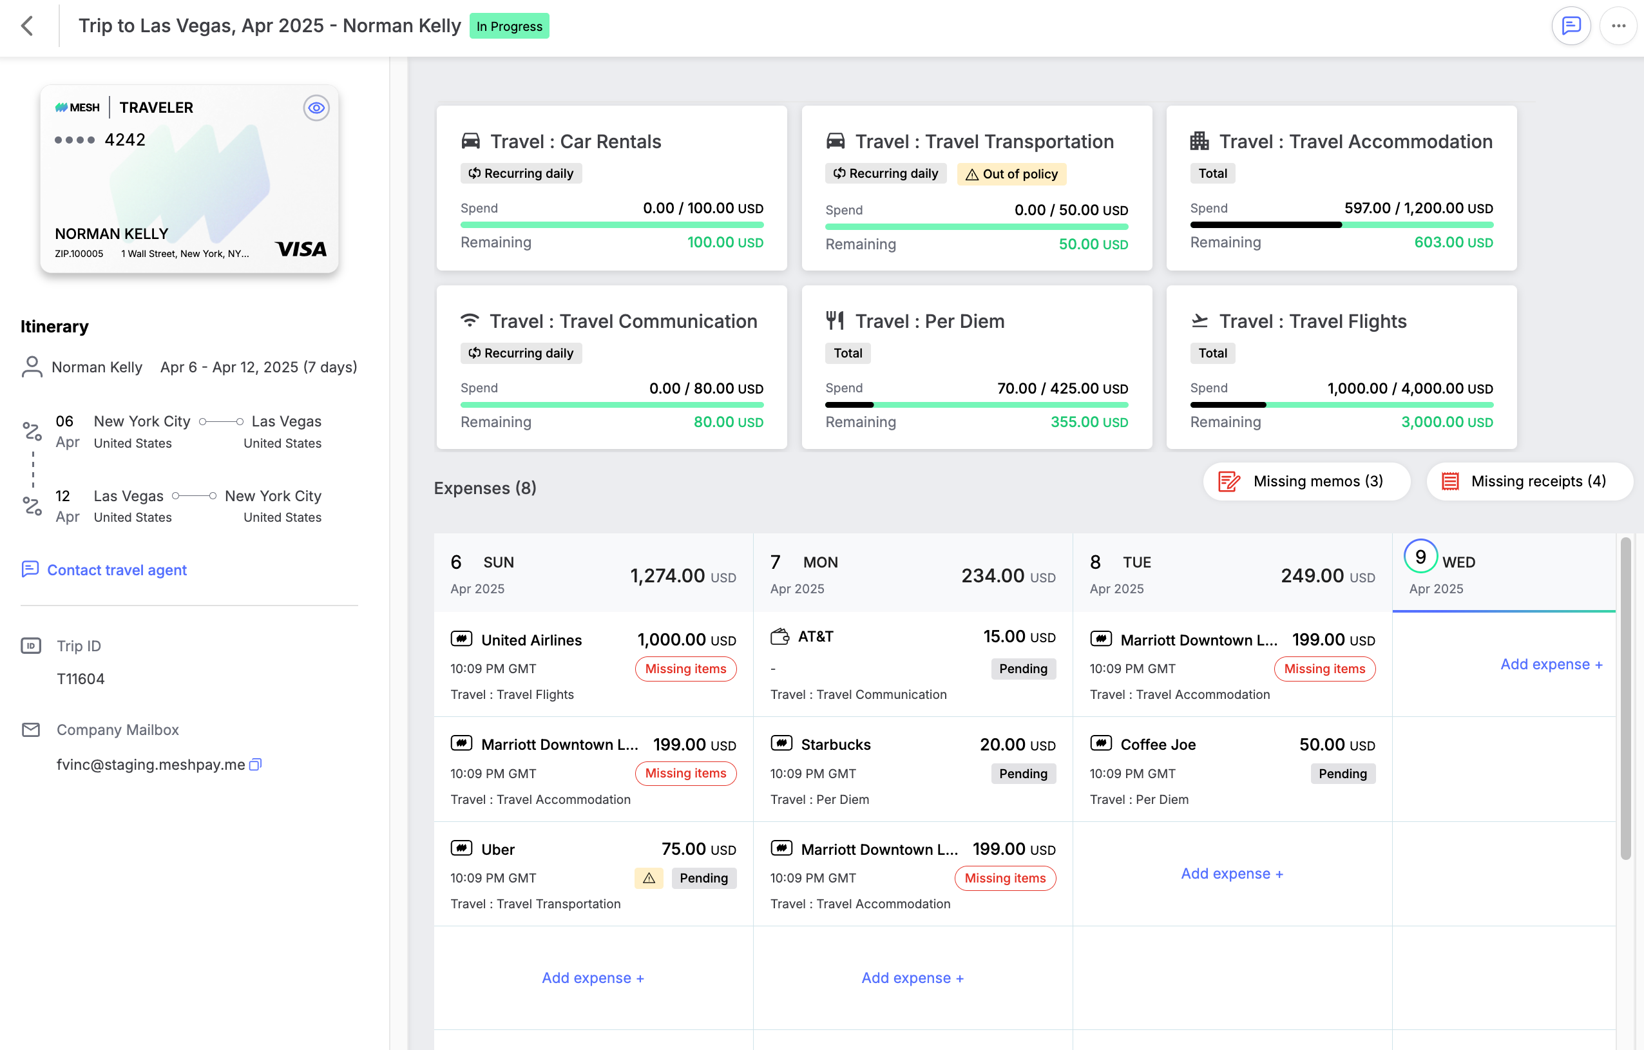Click the route icon for 06 Apr leg

32,431
